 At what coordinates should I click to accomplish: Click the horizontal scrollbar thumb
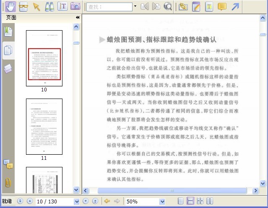click(x=172, y=190)
